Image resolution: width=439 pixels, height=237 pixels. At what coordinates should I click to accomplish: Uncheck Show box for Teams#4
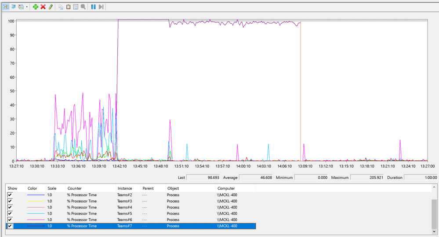(10, 207)
